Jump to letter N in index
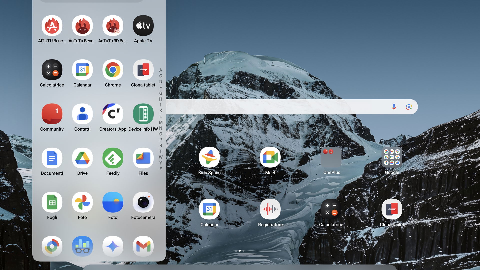480x270 pixels. point(161,128)
